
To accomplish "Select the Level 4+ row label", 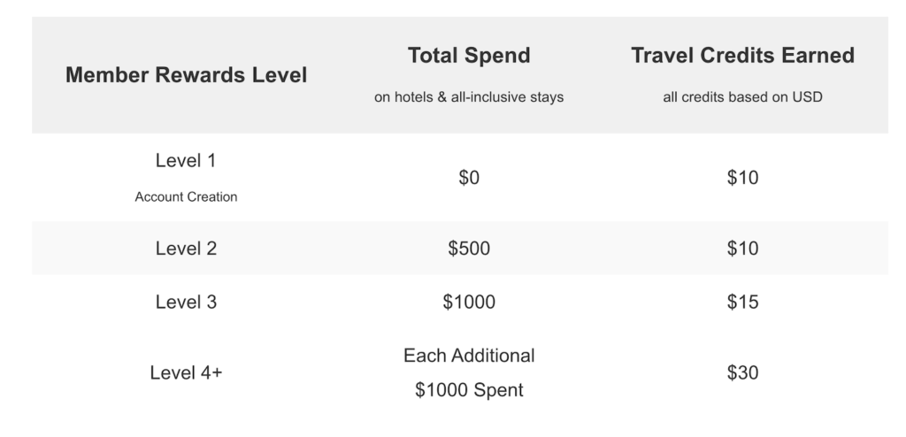I will (186, 372).
